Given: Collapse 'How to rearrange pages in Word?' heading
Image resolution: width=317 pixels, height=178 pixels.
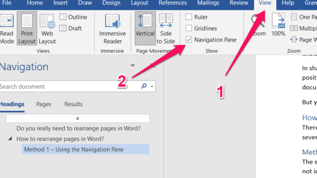Looking at the screenshot, I should (10, 138).
